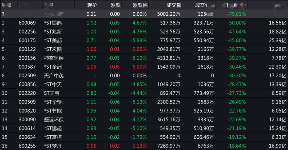This screenshot has width=288, height=150.
Task: Open stock code 002256
Action: [27, 31]
